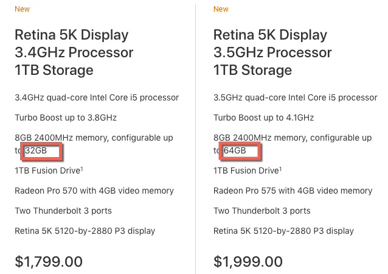This screenshot has height=274, width=388.
Task: Click the highlighted 32GB memory text
Action: point(36,150)
